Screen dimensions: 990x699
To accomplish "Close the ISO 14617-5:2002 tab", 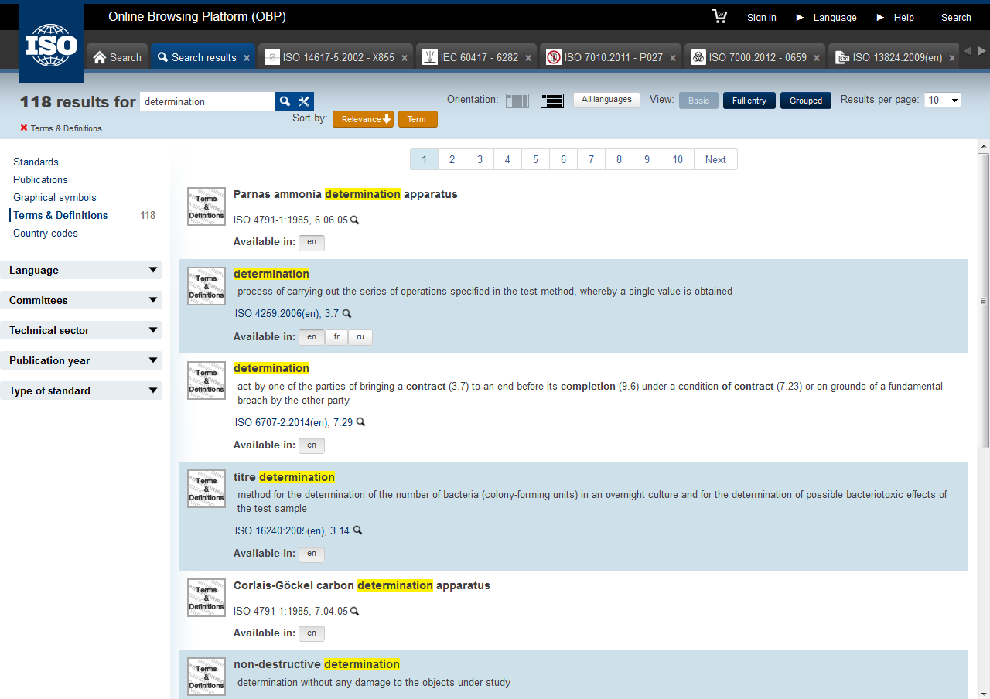I will point(405,58).
